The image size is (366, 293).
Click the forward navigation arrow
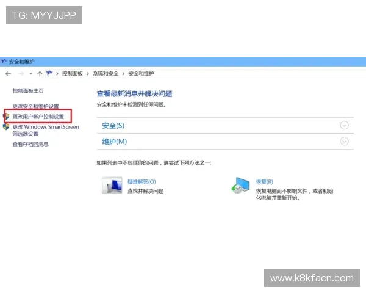point(21,74)
